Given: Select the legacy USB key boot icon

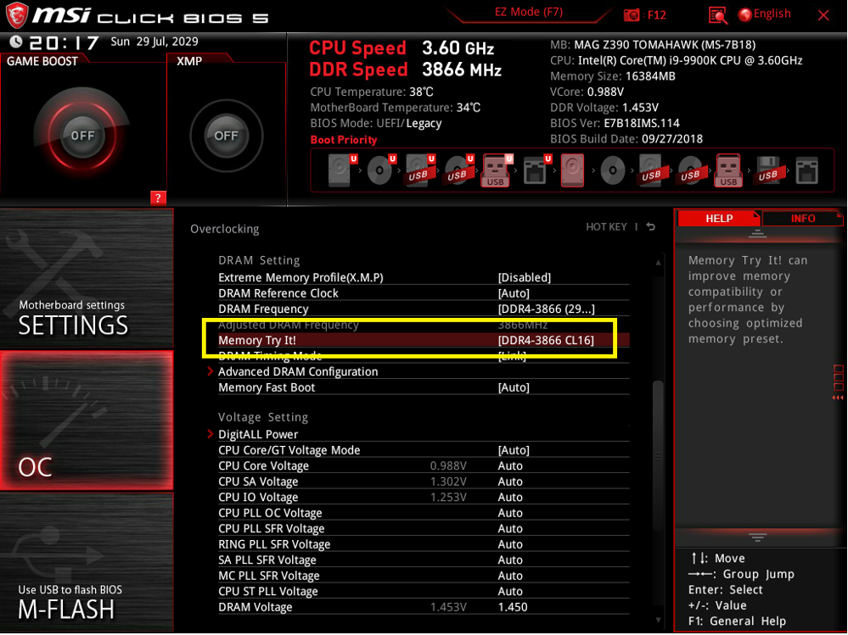Looking at the screenshot, I should 728,170.
